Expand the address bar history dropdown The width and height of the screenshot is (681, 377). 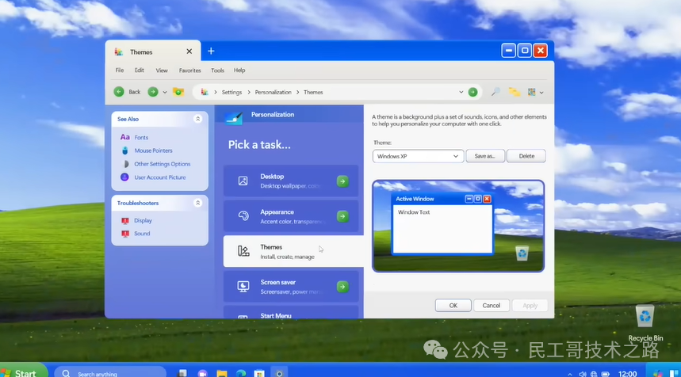461,92
